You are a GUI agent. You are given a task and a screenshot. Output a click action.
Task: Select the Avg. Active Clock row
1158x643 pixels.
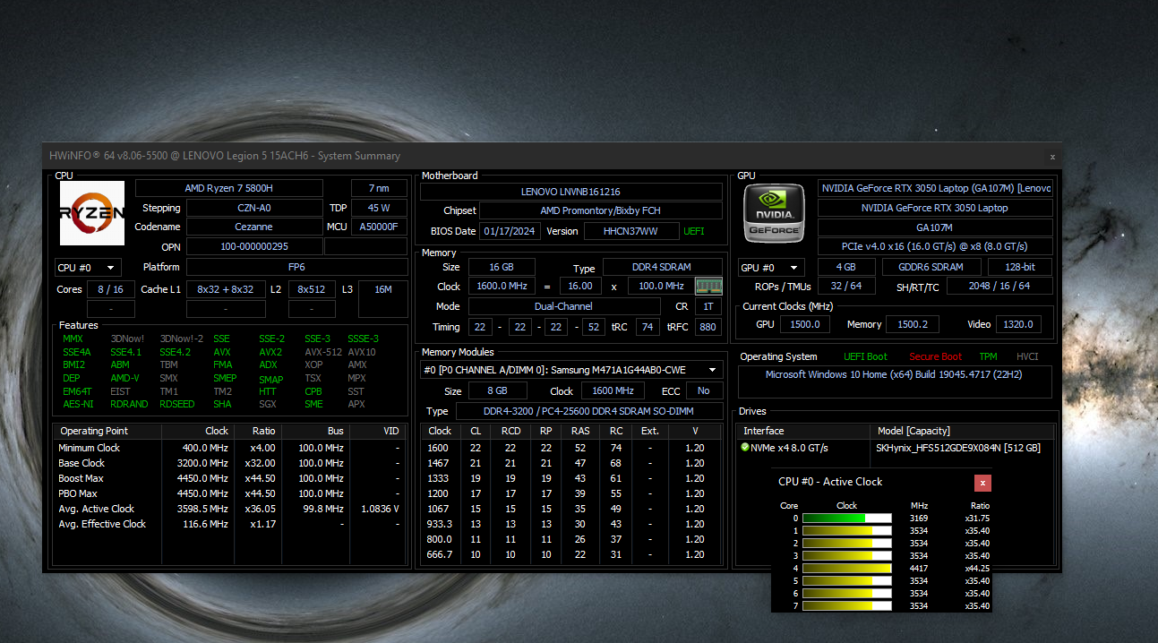click(230, 509)
